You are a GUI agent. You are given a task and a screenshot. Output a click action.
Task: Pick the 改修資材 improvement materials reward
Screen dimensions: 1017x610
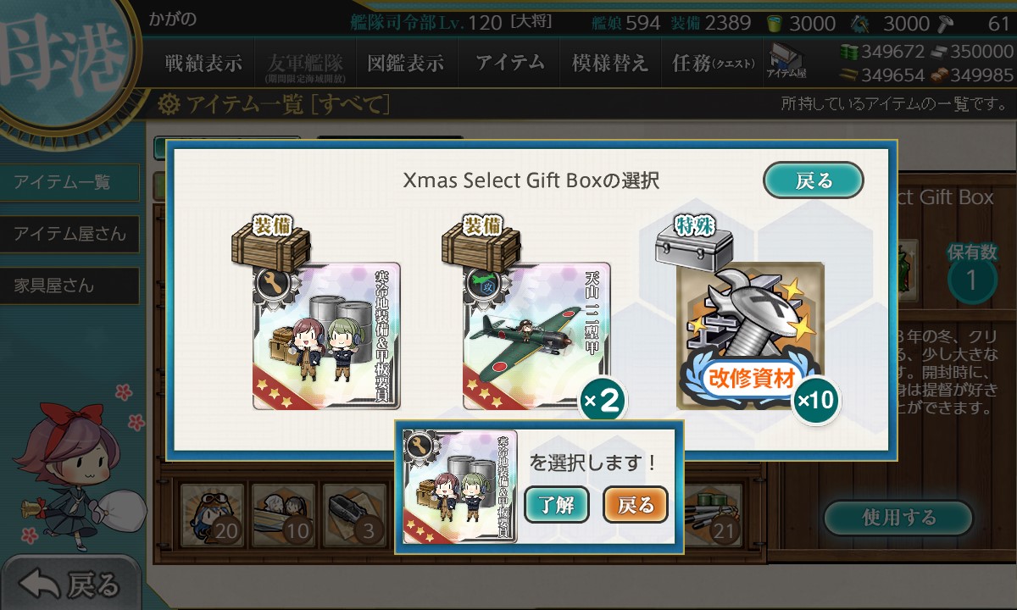[750, 335]
